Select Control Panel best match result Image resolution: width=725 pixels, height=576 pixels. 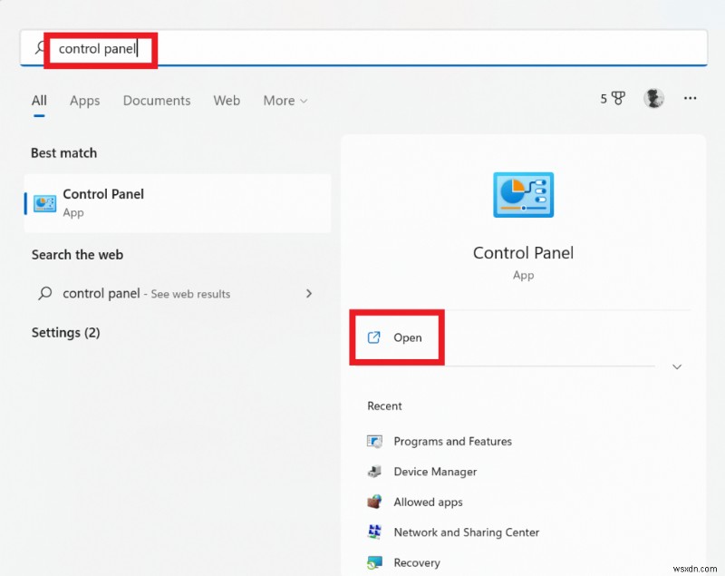point(178,203)
